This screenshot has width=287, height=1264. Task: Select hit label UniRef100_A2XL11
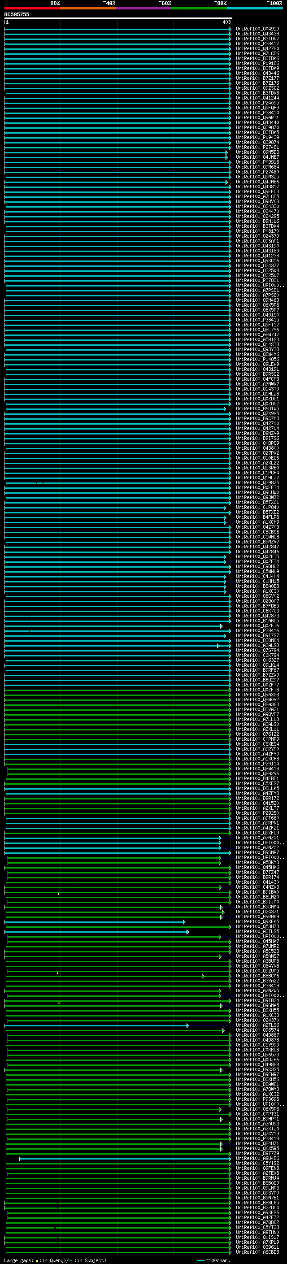coord(257,729)
